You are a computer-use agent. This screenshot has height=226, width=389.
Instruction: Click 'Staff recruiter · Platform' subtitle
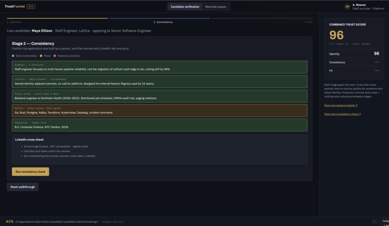tap(368, 9)
